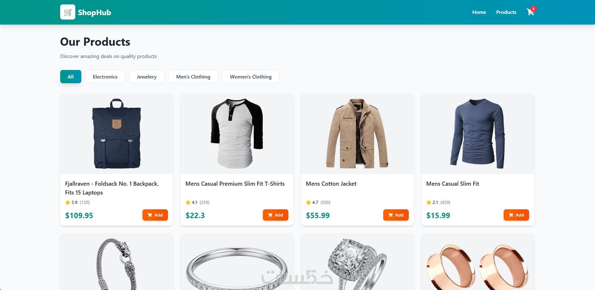Image resolution: width=595 pixels, height=290 pixels.
Task: Click the star rating of Mens Cotton Jacket
Action: (318, 202)
